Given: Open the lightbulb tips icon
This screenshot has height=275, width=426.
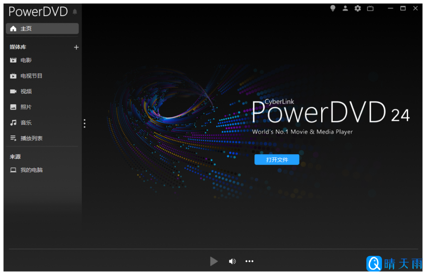Looking at the screenshot, I should point(333,8).
